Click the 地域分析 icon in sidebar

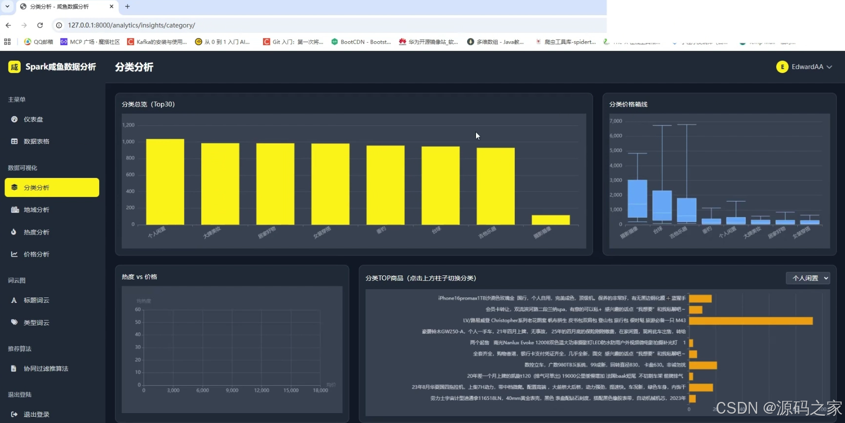15,210
